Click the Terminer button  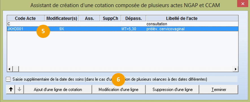[x=219, y=89]
